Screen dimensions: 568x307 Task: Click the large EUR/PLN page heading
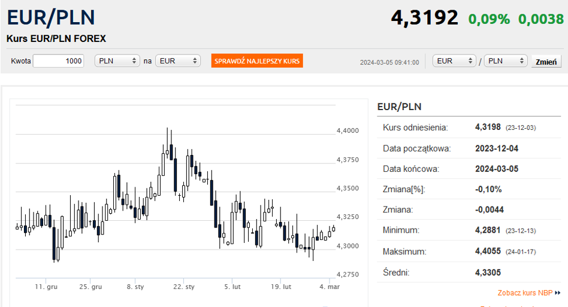pos(51,17)
